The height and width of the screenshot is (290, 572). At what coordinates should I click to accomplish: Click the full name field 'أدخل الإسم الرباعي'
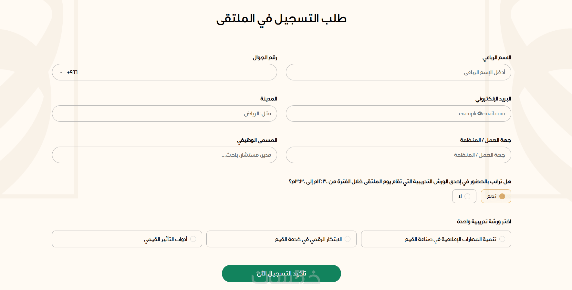pyautogui.click(x=398, y=72)
